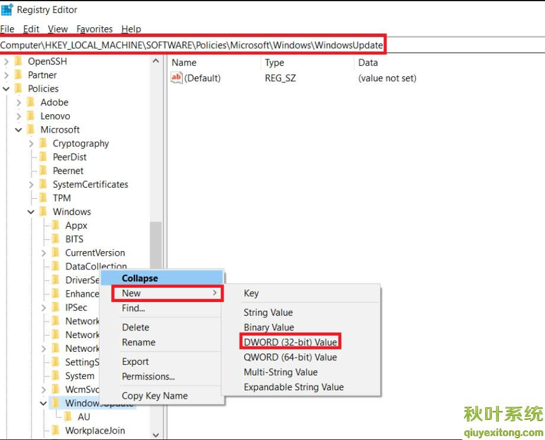
Task: Expand the CurrentVersion key
Action: click(43, 253)
